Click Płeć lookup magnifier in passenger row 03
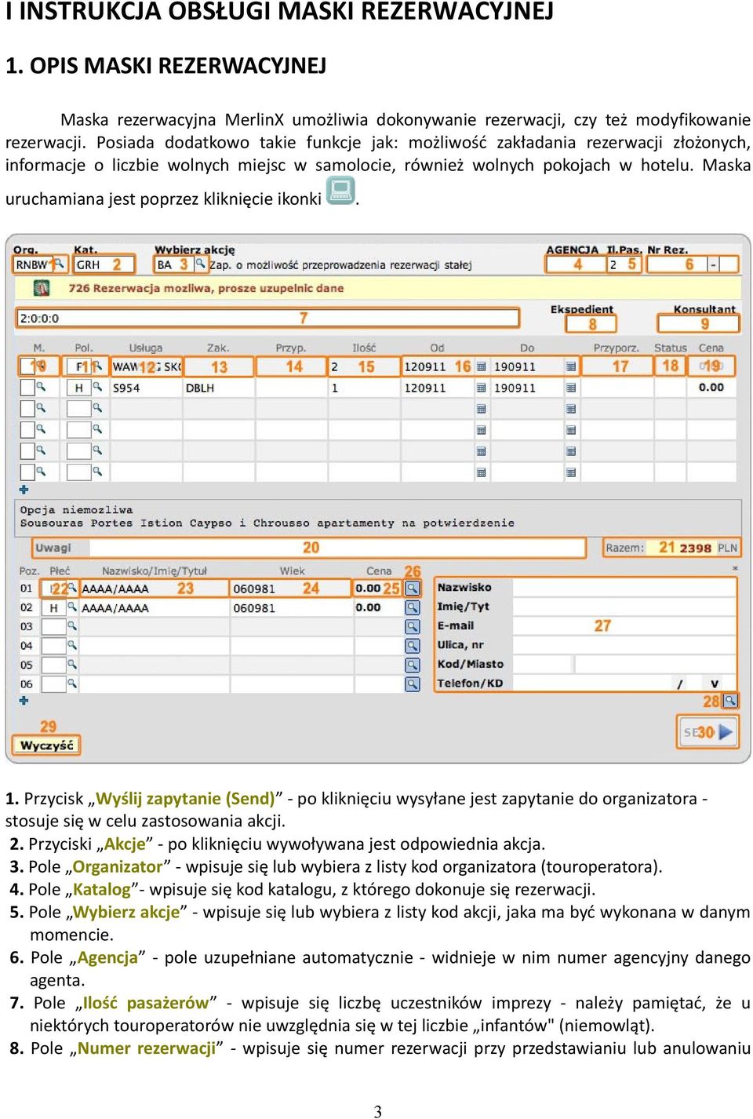The width and height of the screenshot is (753, 1119). [x=71, y=626]
